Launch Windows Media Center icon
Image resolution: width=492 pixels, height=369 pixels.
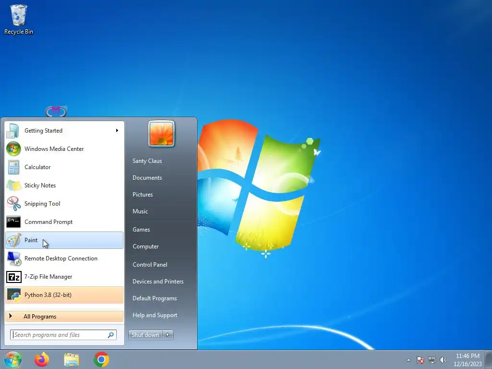[x=13, y=149]
